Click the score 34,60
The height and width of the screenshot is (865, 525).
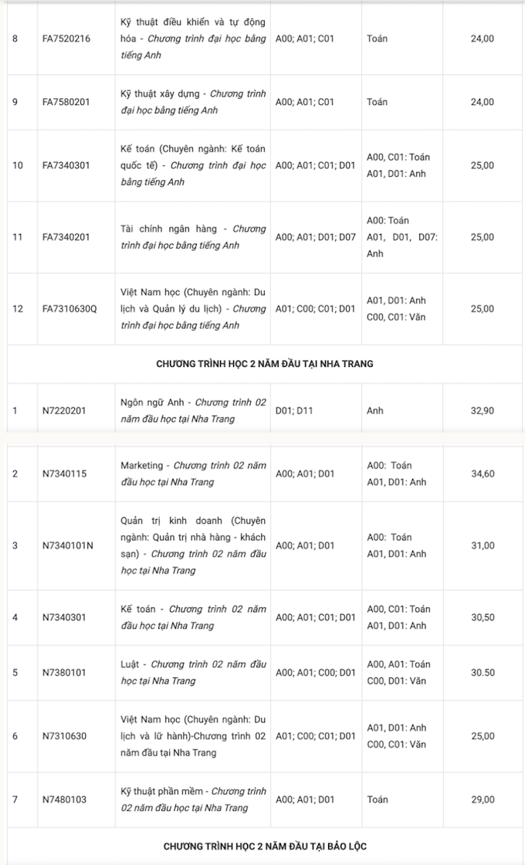(x=483, y=473)
